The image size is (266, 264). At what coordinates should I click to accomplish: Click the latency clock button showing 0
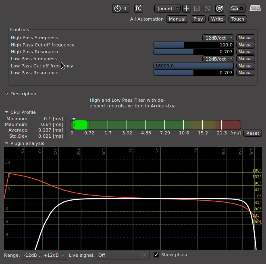(121, 8)
